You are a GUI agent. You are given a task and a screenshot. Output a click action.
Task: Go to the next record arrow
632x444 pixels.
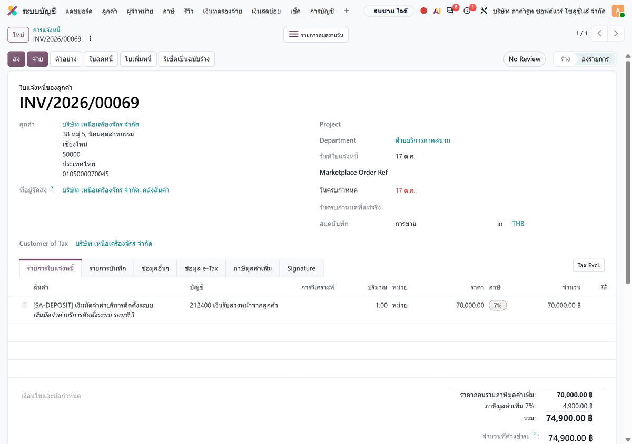click(x=616, y=34)
